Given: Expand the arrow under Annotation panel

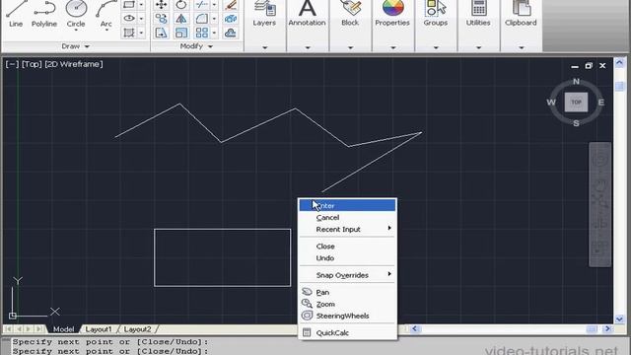Looking at the screenshot, I should [x=308, y=47].
